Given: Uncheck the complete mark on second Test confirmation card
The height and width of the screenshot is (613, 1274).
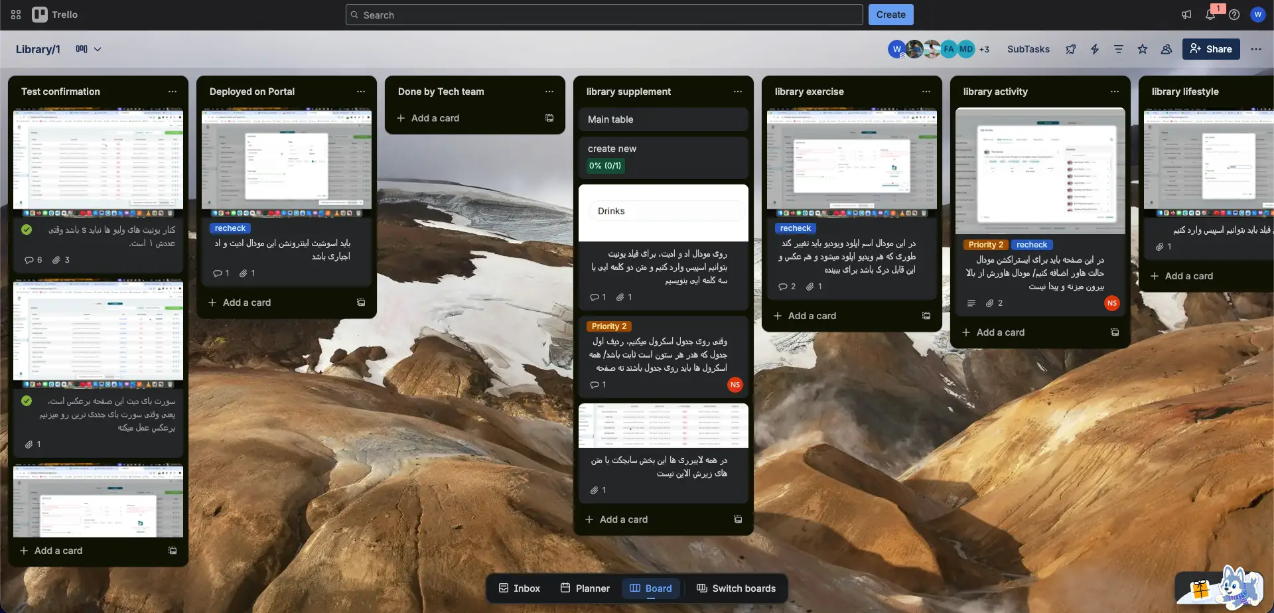Looking at the screenshot, I should point(27,401).
